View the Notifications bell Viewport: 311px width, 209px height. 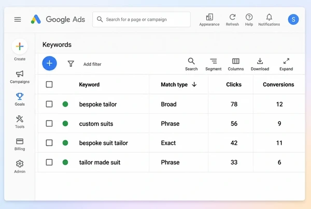[x=269, y=20]
